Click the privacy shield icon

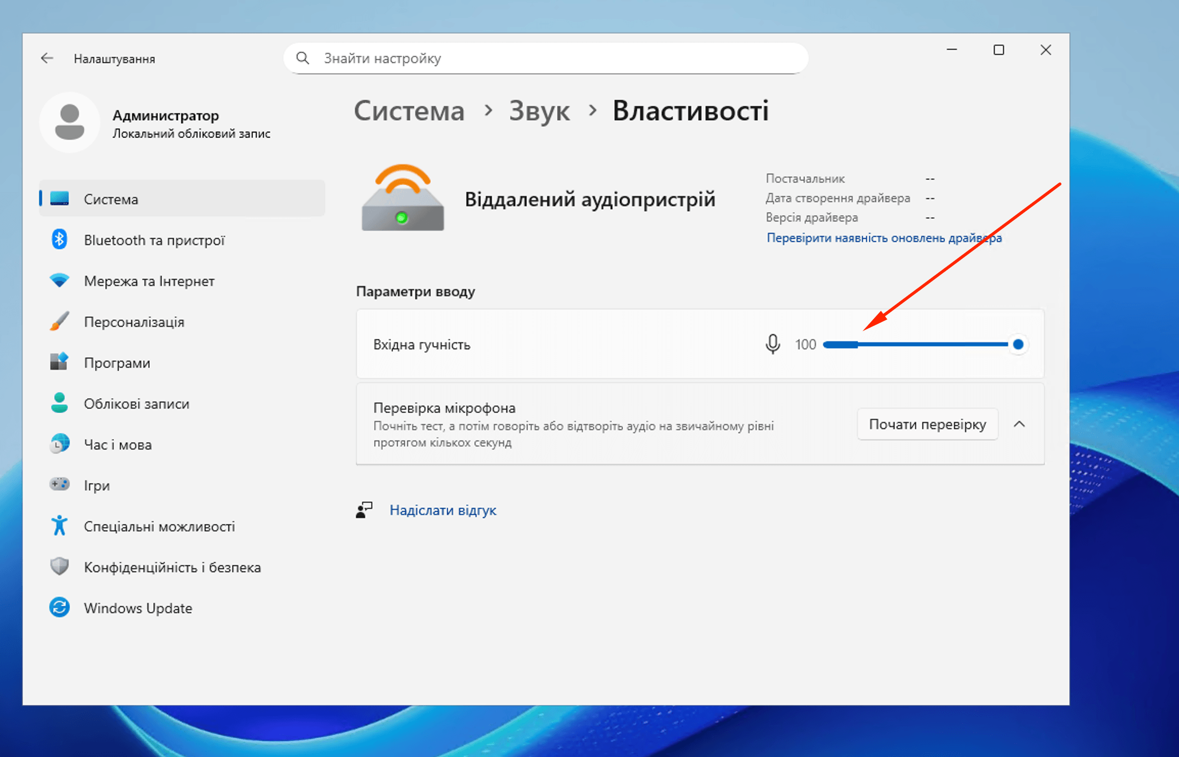pos(59,566)
